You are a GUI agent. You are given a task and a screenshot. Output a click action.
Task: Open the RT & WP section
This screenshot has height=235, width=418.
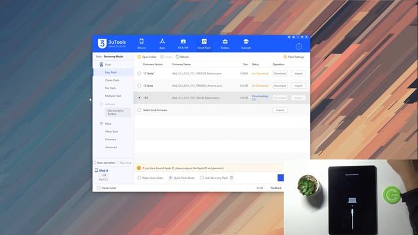183,44
